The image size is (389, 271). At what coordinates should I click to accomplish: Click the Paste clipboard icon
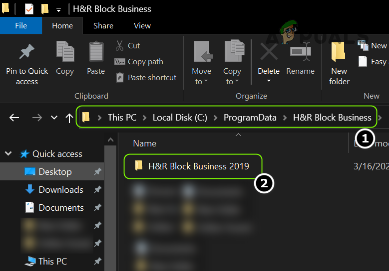(x=96, y=52)
